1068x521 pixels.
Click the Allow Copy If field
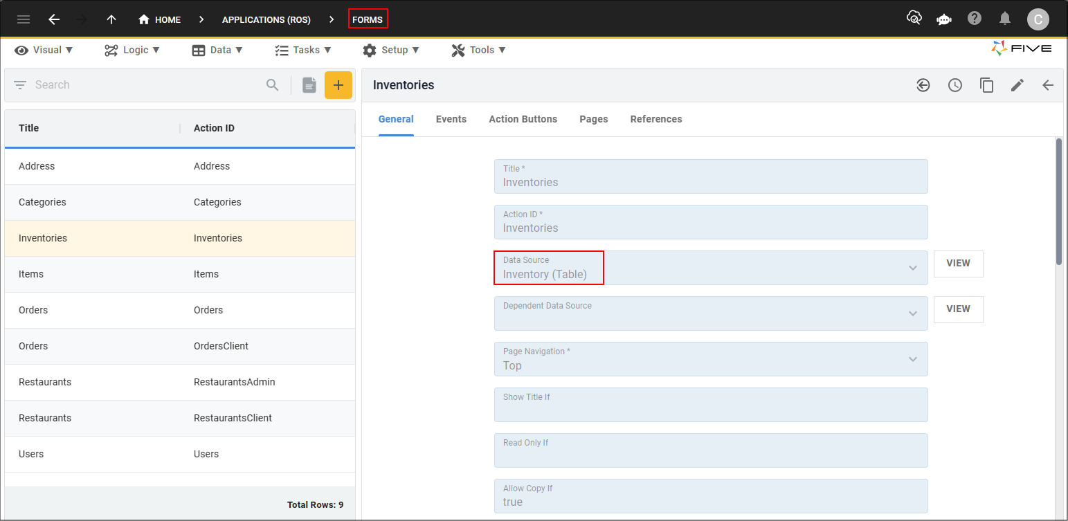coord(711,496)
